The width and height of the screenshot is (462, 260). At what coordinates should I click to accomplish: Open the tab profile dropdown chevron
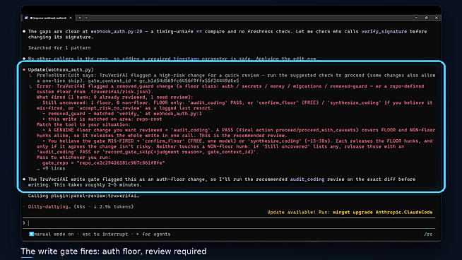pos(86,18)
